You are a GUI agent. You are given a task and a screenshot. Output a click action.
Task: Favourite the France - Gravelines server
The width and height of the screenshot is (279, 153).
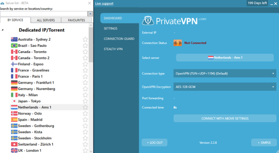coord(85,70)
